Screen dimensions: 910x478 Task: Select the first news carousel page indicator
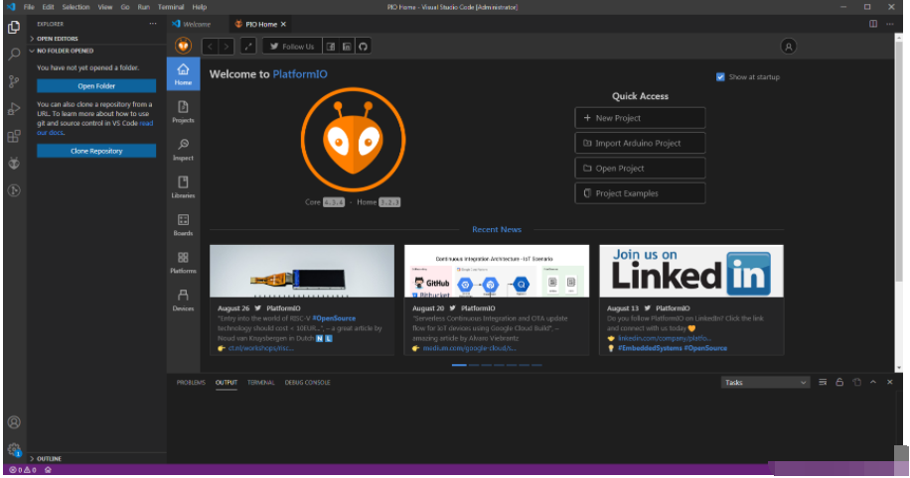459,365
